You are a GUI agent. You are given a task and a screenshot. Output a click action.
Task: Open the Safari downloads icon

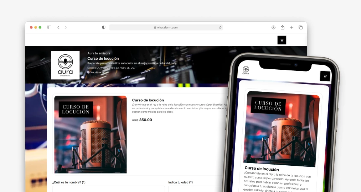[273, 27]
